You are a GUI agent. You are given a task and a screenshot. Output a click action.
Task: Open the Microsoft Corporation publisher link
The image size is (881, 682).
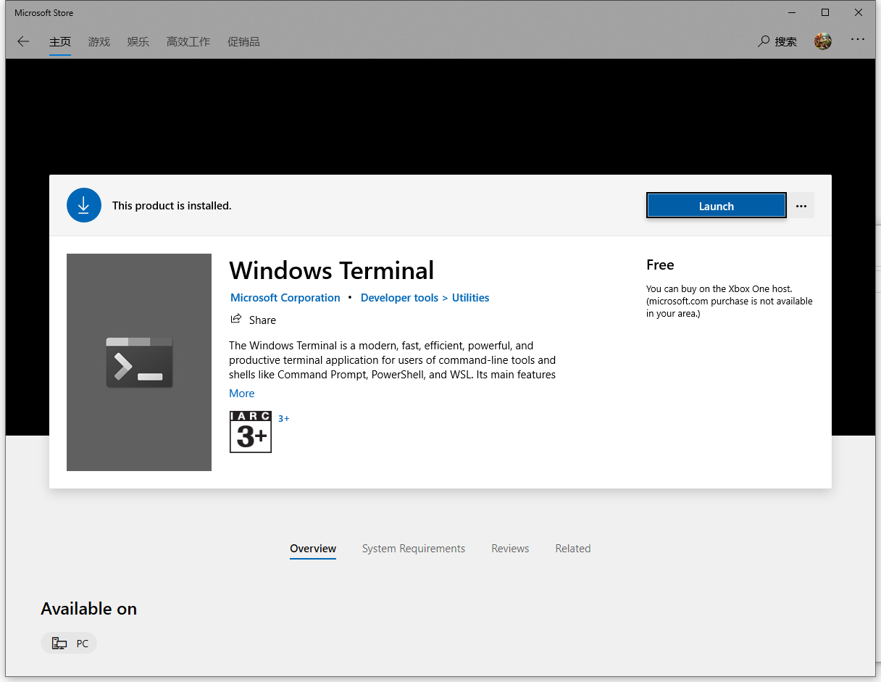[x=285, y=298]
